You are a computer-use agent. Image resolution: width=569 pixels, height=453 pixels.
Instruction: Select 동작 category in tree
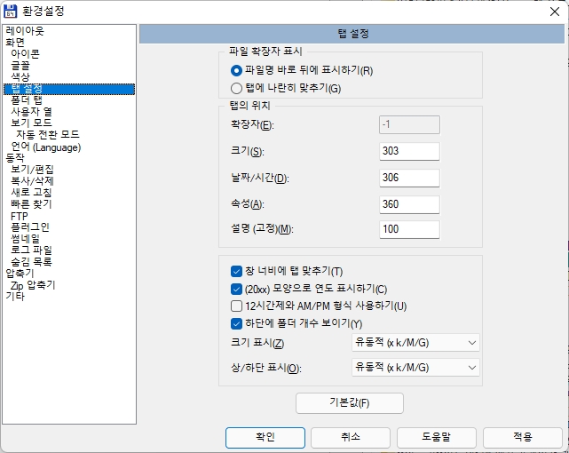[15, 158]
